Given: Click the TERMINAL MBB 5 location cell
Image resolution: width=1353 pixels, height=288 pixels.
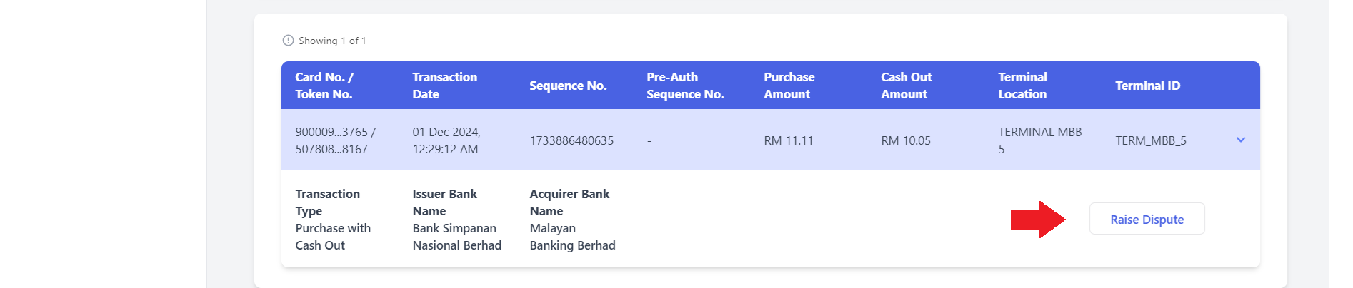Looking at the screenshot, I should point(1040,140).
